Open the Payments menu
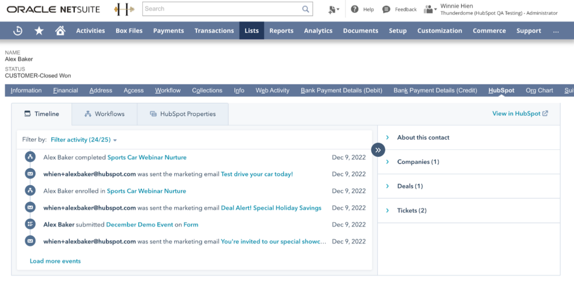The image size is (574, 287). tap(169, 31)
